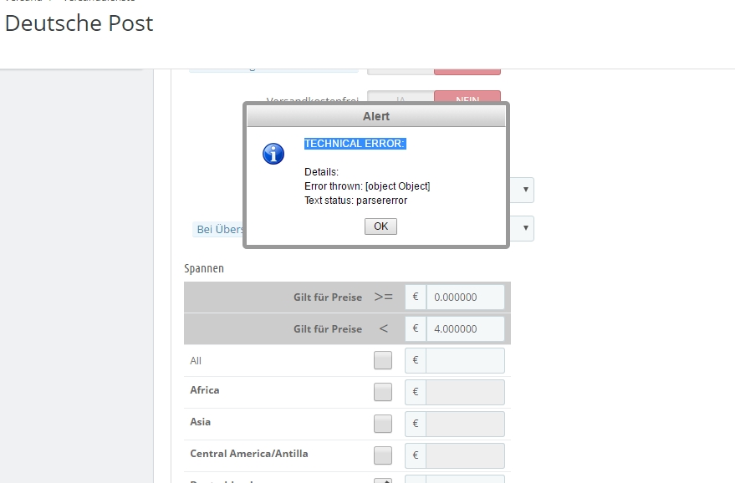Click OK in the Alert dialog
The width and height of the screenshot is (735, 483).
tap(380, 226)
